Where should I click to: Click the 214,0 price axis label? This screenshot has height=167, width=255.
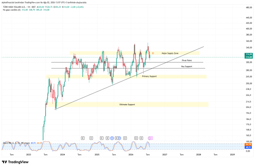pos(248,102)
